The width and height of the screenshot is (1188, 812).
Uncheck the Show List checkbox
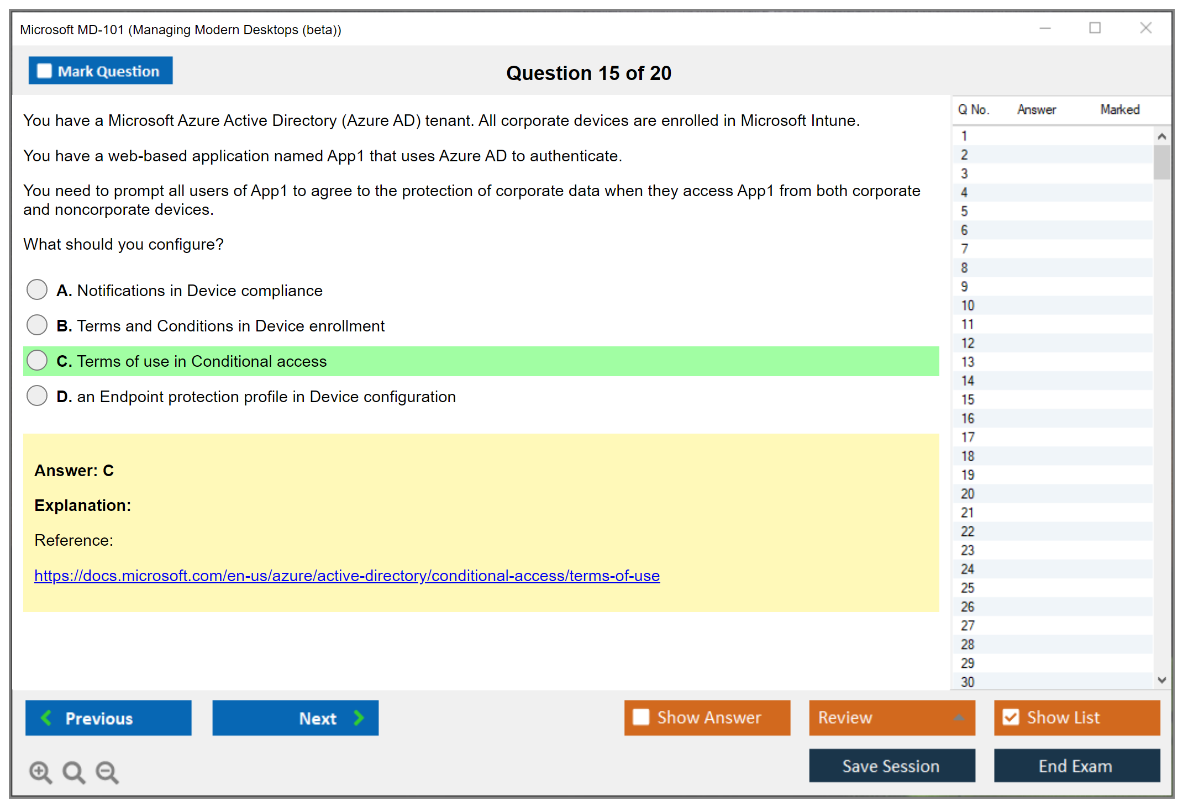tap(1011, 718)
